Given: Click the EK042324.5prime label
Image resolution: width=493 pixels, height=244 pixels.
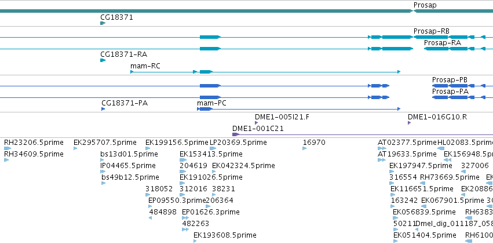Looking at the screenshot, I should [243, 166].
